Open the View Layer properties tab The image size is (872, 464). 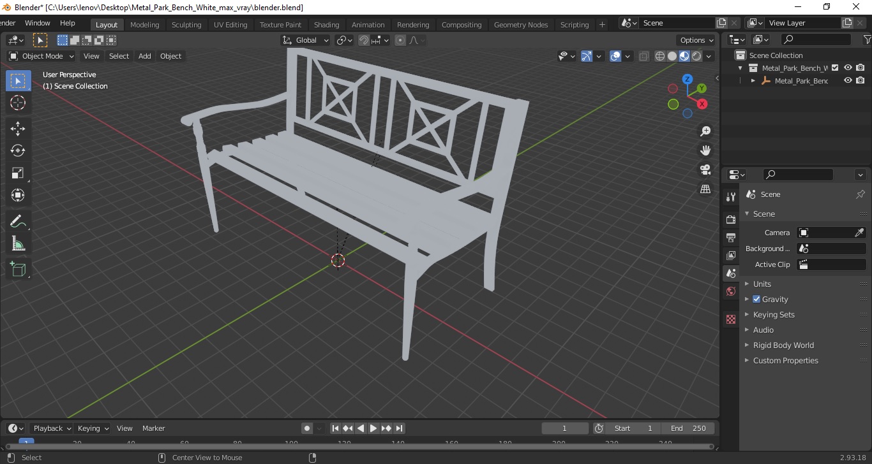click(x=731, y=255)
